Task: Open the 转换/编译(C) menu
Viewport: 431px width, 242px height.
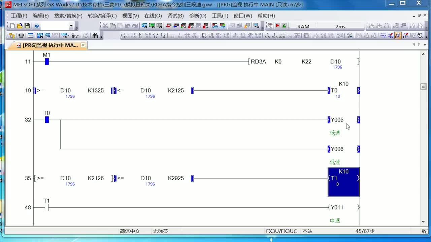Action: click(102, 16)
